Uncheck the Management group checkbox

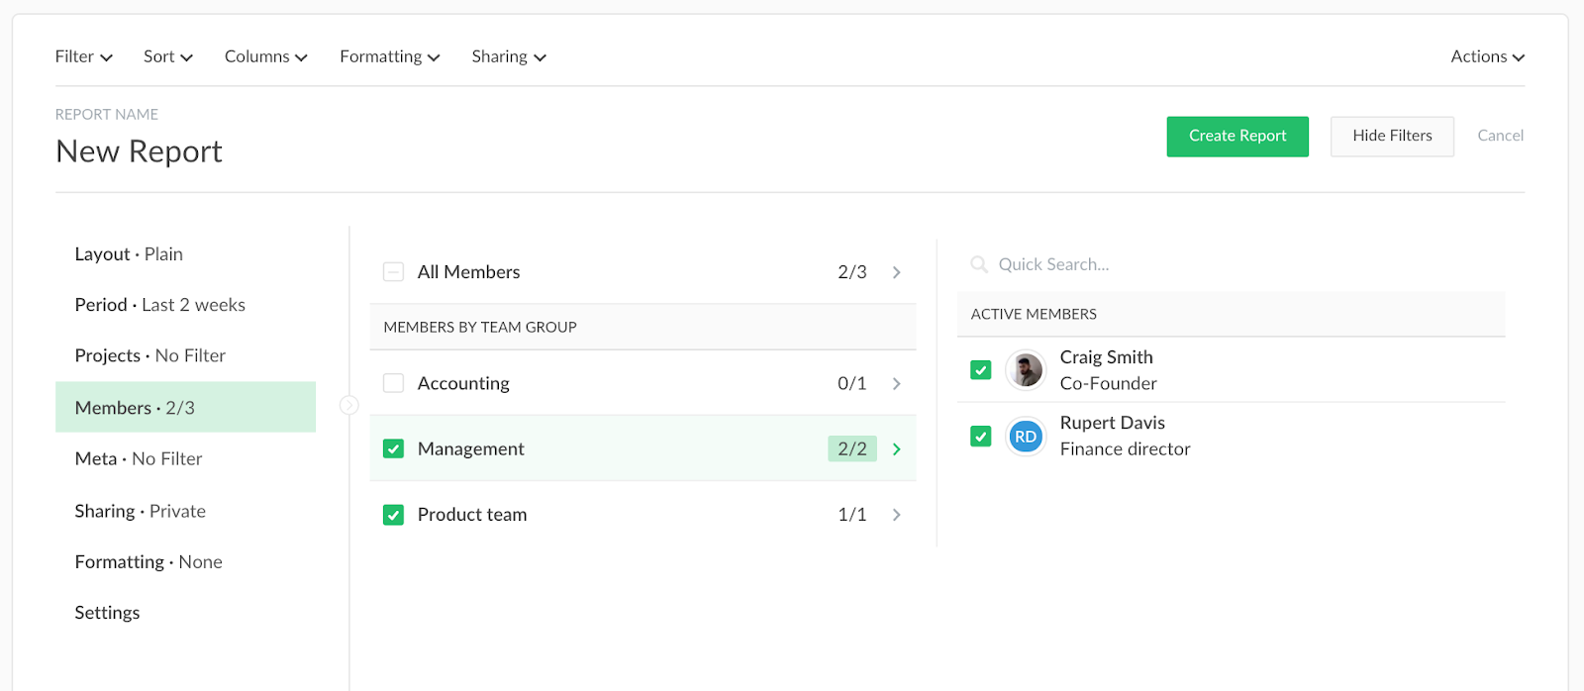coord(393,449)
